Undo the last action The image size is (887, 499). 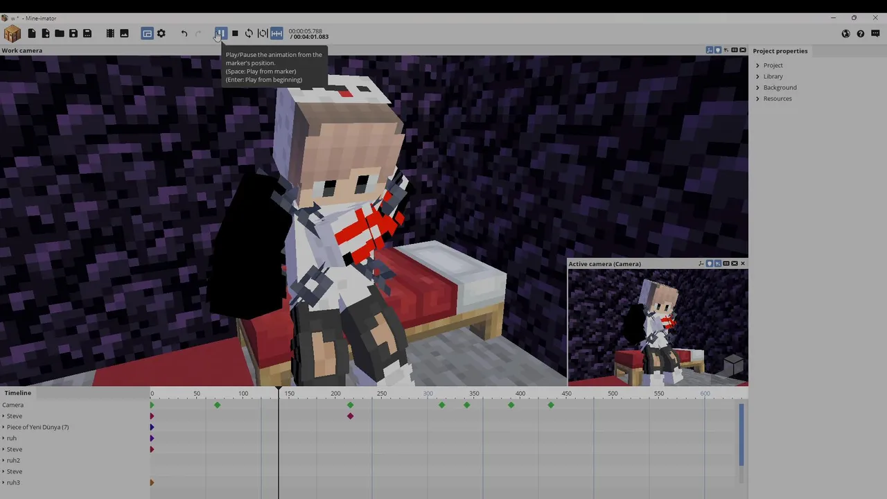[x=184, y=33]
